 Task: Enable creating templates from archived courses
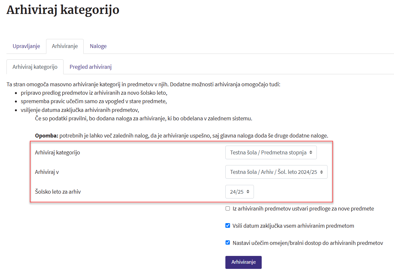pyautogui.click(x=228, y=209)
